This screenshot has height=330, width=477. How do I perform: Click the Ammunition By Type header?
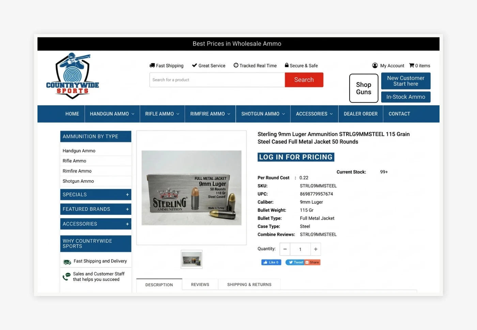96,136
